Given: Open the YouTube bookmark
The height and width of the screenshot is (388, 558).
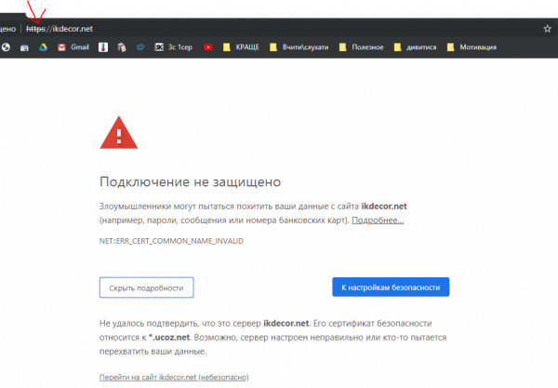Looking at the screenshot, I should tap(208, 47).
